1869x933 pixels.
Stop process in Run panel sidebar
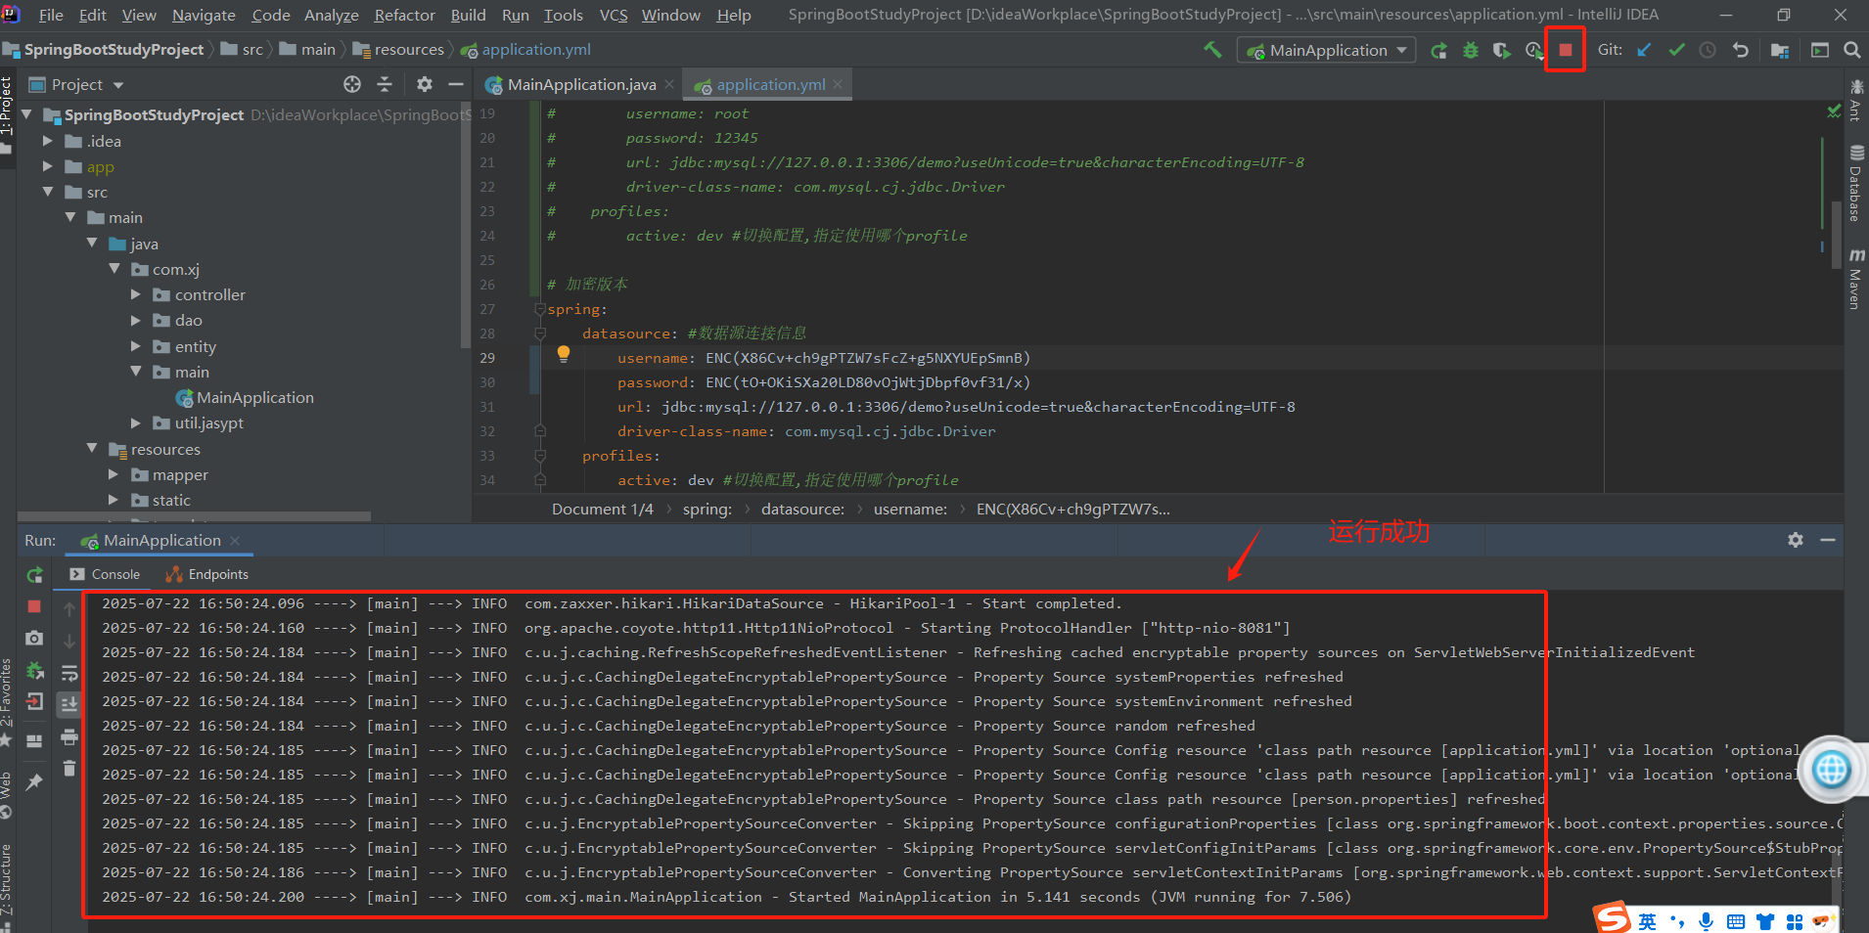[x=34, y=606]
